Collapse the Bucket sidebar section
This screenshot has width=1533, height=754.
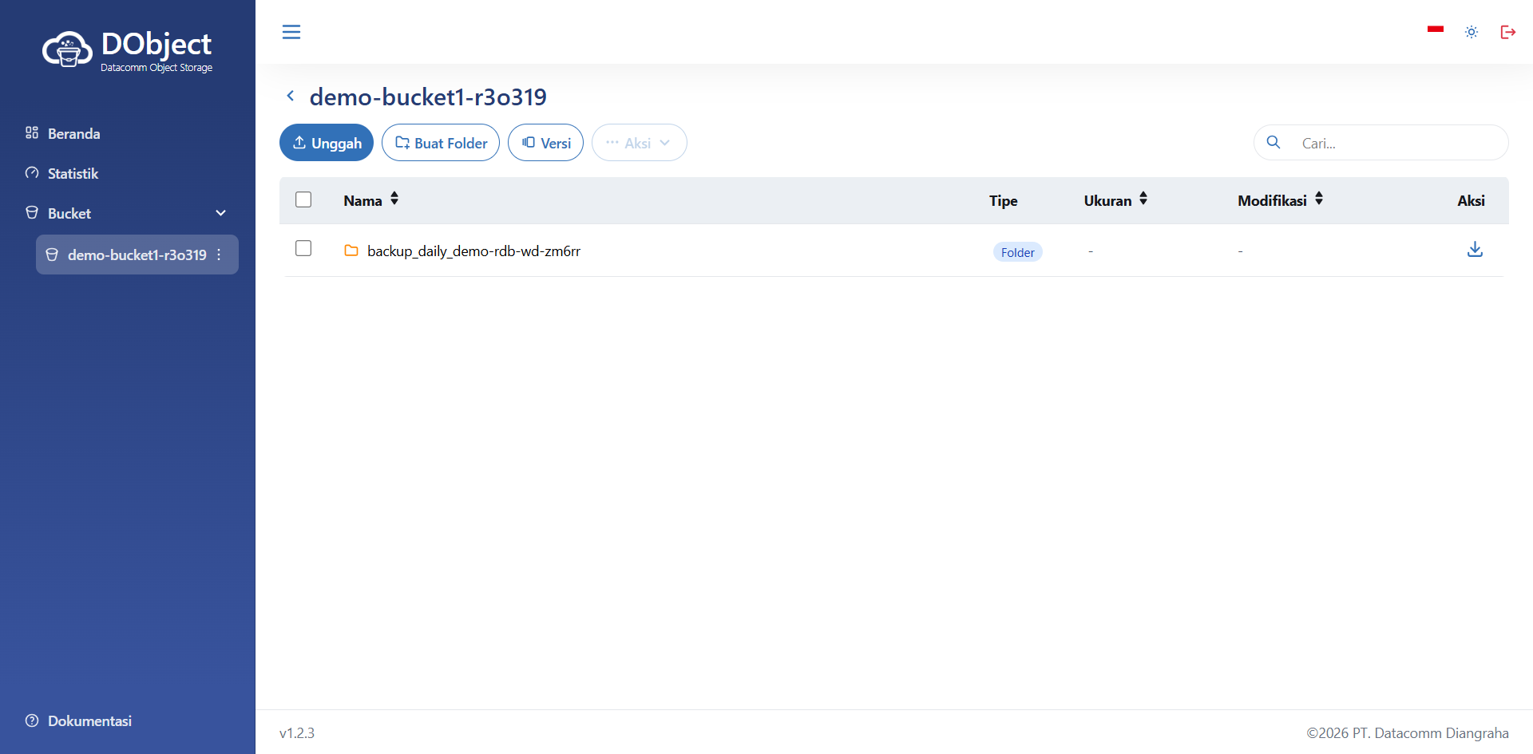220,213
